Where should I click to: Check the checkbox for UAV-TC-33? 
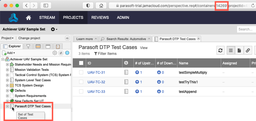[81, 91]
